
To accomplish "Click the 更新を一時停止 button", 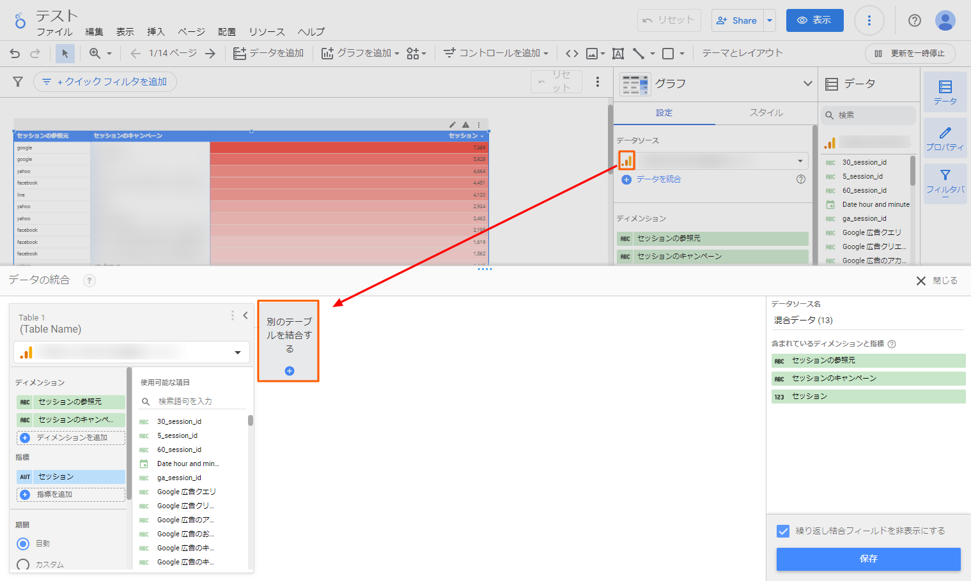I will click(910, 54).
